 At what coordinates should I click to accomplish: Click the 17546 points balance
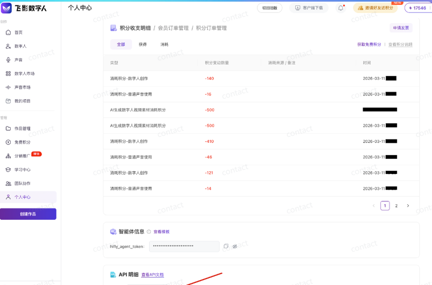418,8
